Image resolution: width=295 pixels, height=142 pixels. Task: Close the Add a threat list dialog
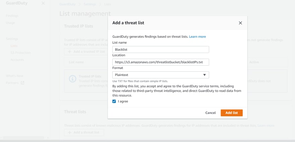tap(240, 23)
